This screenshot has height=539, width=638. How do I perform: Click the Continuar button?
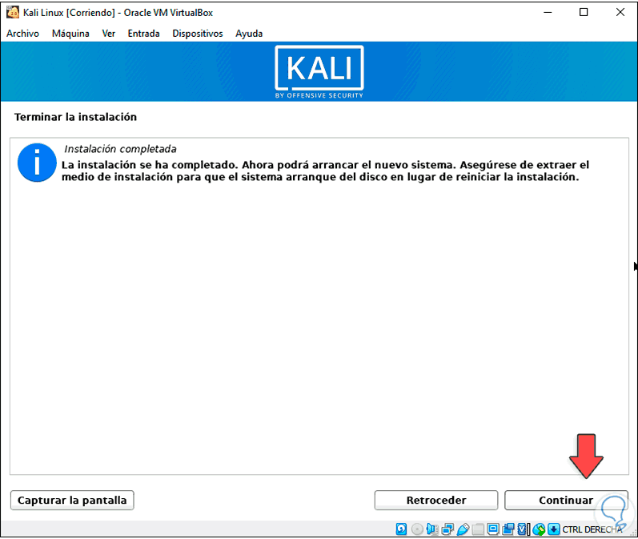click(566, 500)
